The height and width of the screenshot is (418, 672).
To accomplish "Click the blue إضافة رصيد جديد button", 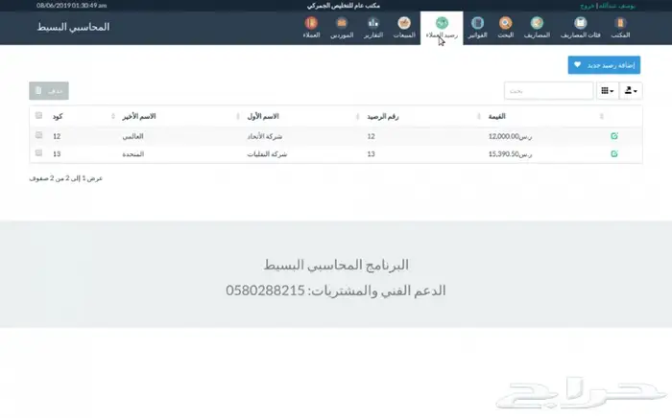I will point(604,65).
